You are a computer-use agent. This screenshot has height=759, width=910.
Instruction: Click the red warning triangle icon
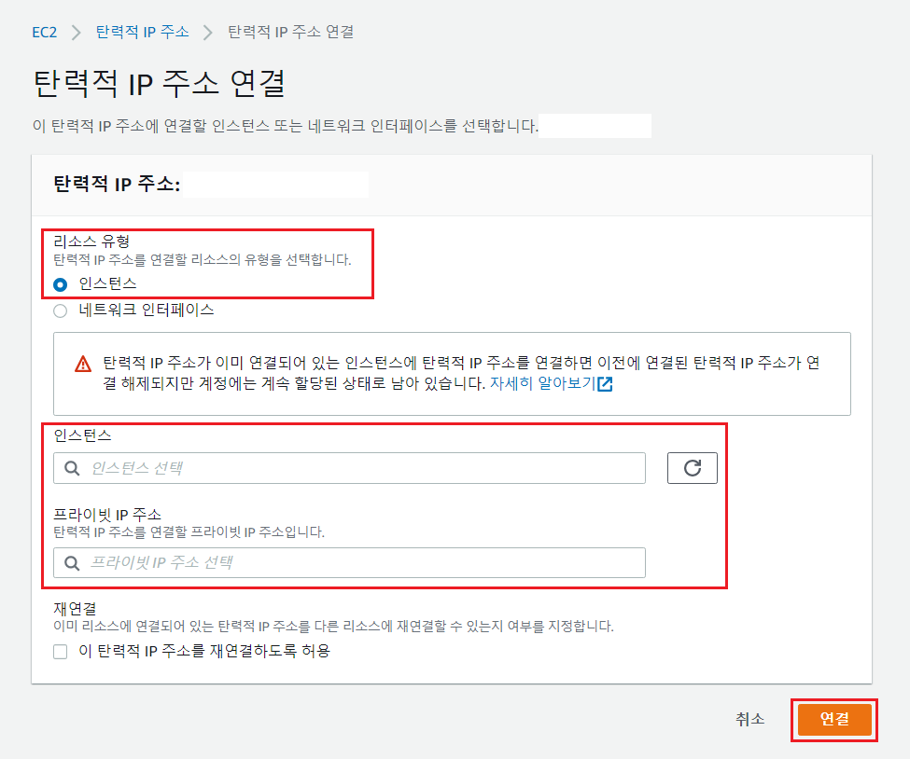[83, 365]
